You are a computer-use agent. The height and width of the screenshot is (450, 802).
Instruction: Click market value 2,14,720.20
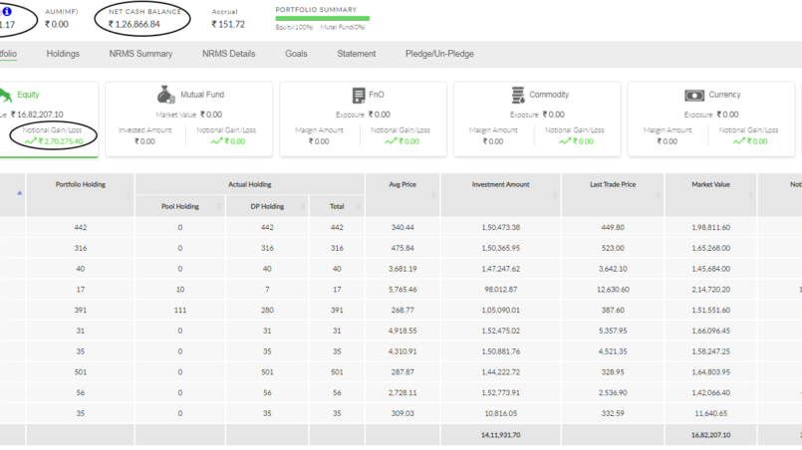coord(711,290)
